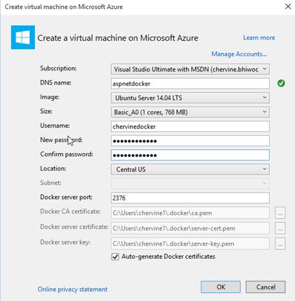295x301 pixels.
Task: Edit the Docker server port field
Action: tap(190, 198)
